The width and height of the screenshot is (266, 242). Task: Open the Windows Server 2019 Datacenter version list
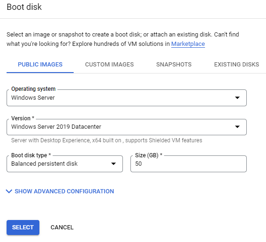pyautogui.click(x=127, y=127)
